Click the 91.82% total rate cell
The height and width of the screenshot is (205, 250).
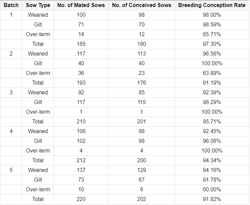coord(212,199)
